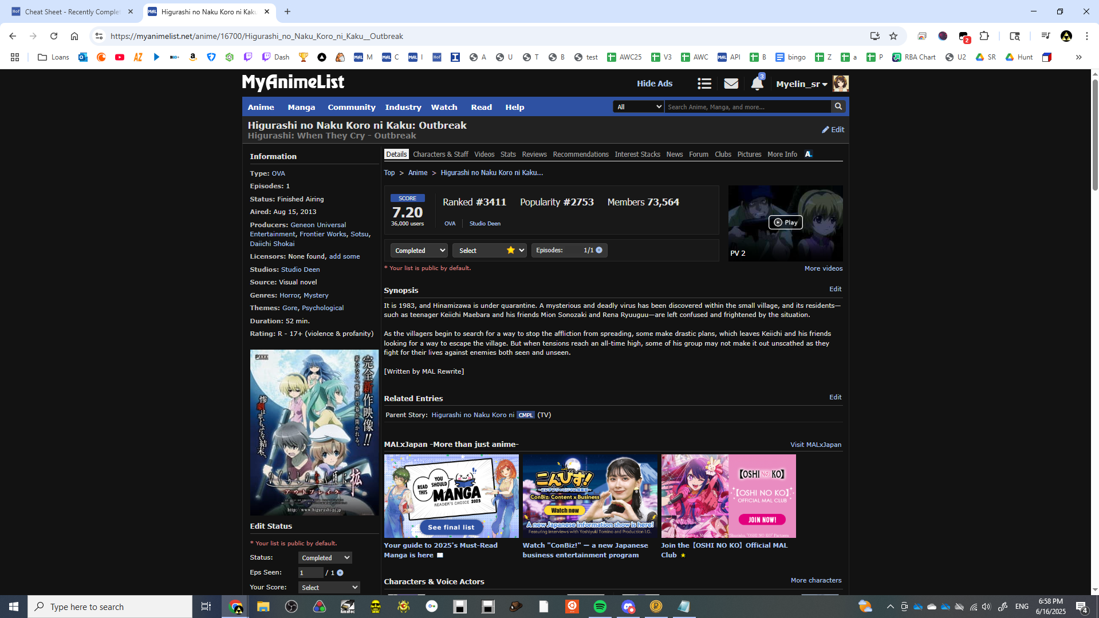Click the More characters link
The height and width of the screenshot is (618, 1099).
click(x=816, y=580)
